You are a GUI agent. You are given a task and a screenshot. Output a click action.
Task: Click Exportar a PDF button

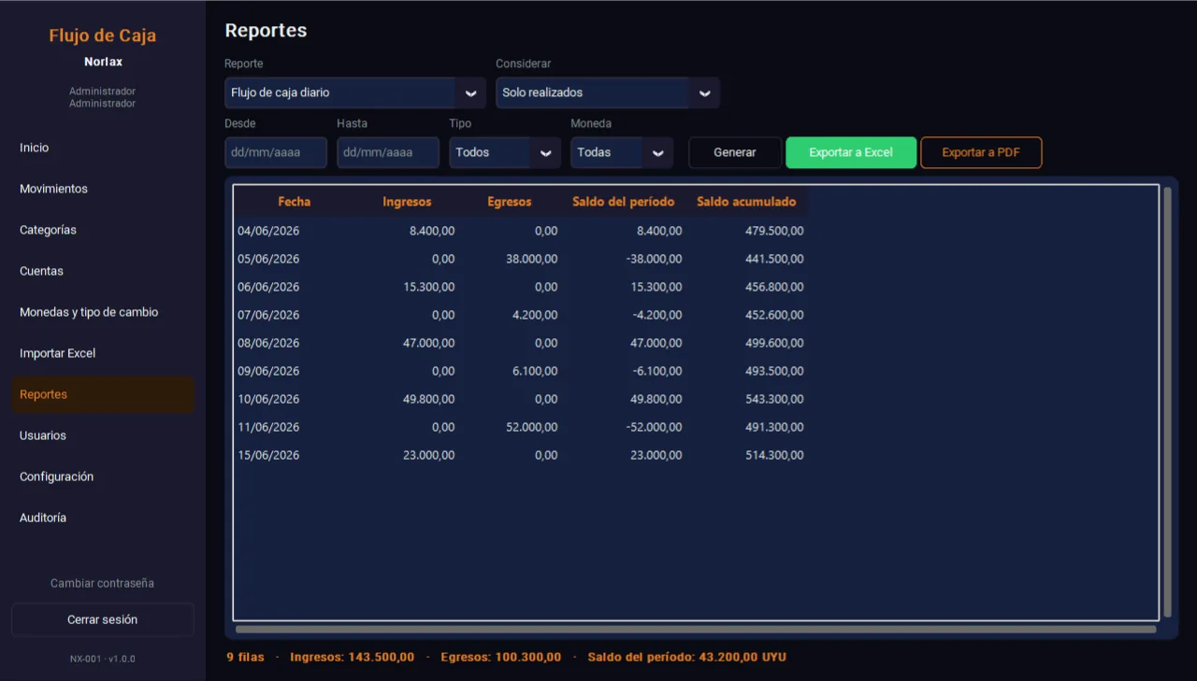(x=981, y=153)
